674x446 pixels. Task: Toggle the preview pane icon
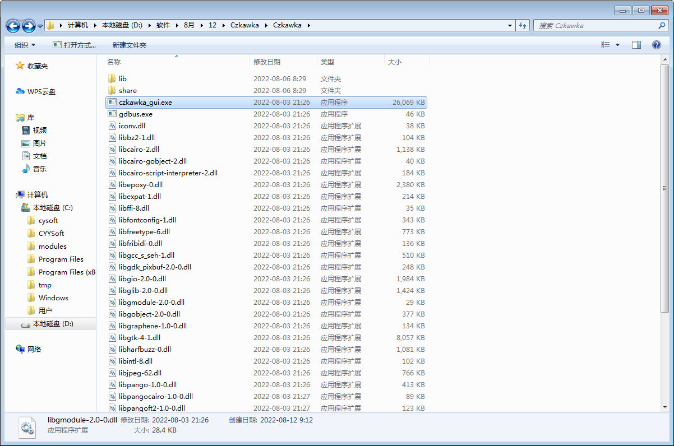click(636, 45)
